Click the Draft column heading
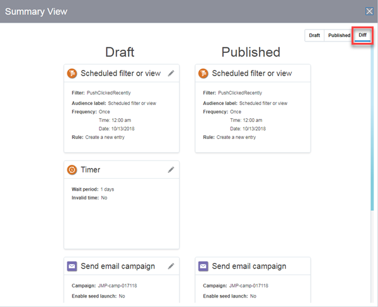 120,52
